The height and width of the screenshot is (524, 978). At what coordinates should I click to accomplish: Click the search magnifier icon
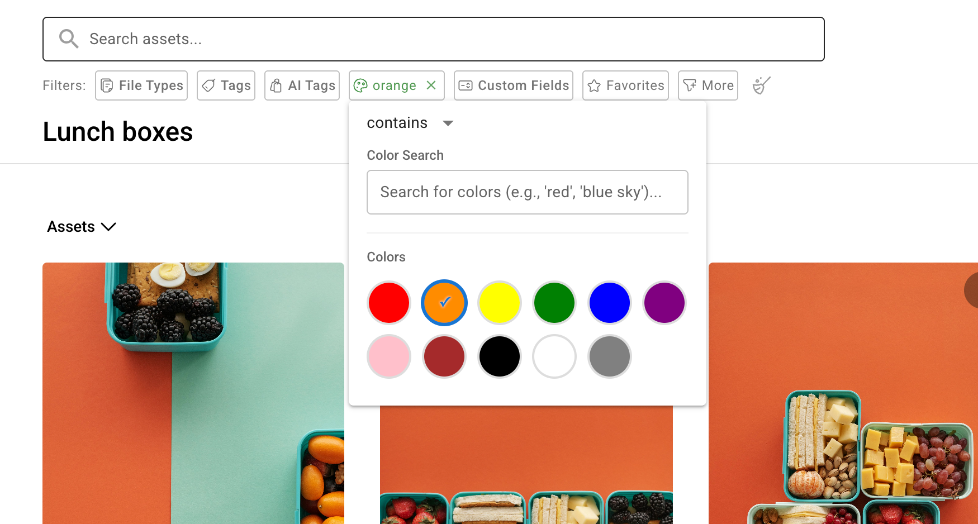pos(68,39)
